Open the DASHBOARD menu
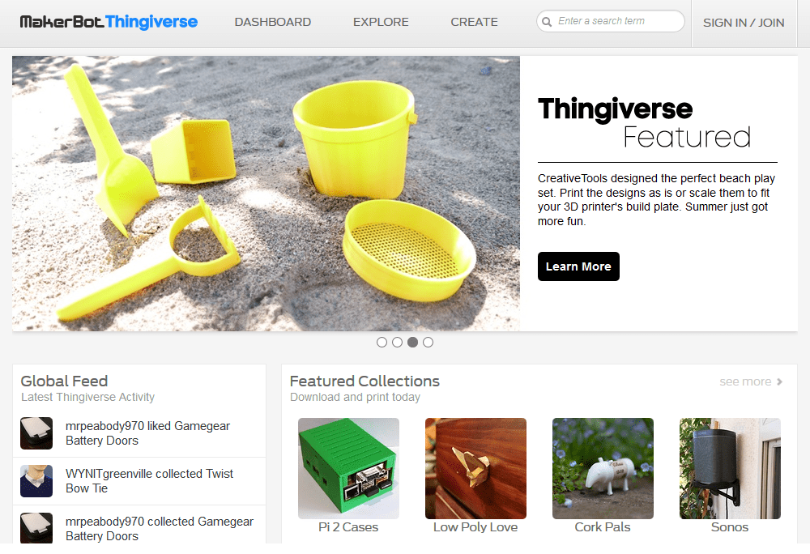The image size is (810, 554). point(273,22)
